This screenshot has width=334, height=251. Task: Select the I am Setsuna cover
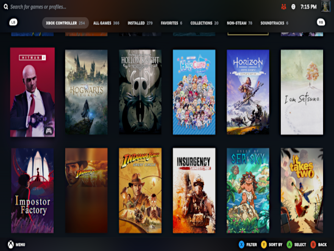pyautogui.click(x=302, y=92)
